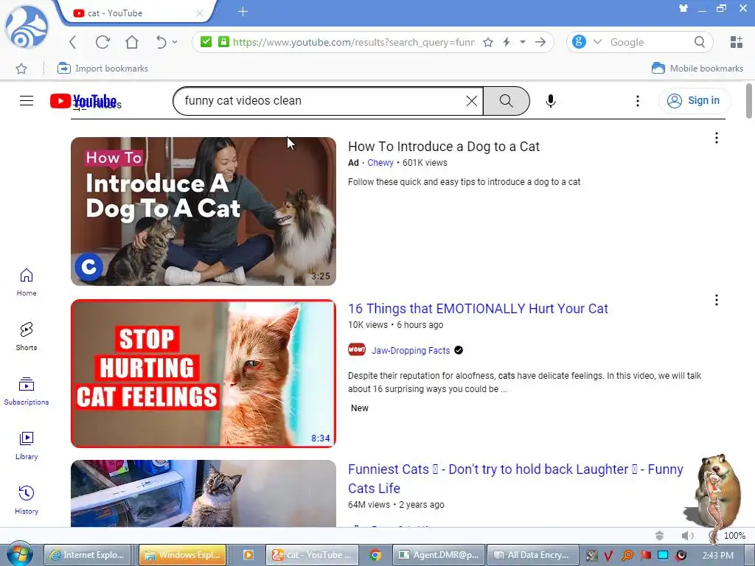Open more options for 16 Things video

pos(717,301)
